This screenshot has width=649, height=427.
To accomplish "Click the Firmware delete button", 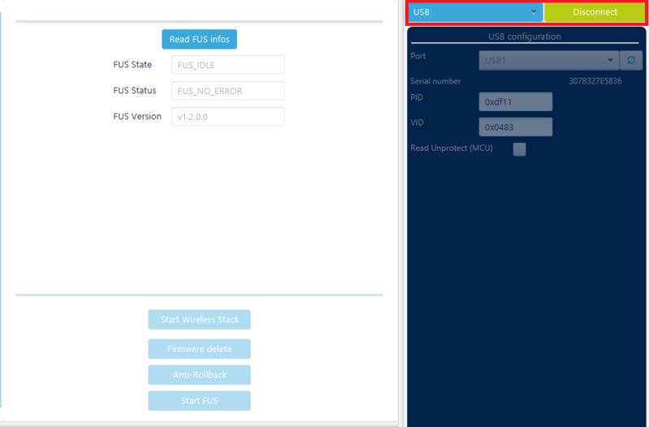I will 199,349.
